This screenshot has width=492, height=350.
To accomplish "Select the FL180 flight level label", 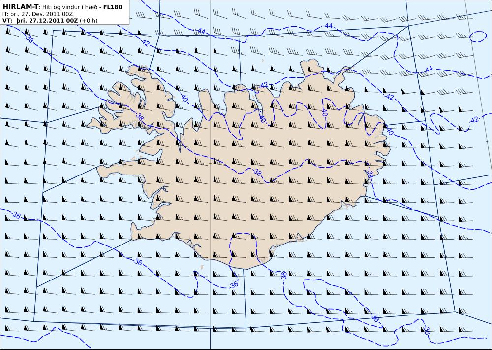I will coord(113,7).
